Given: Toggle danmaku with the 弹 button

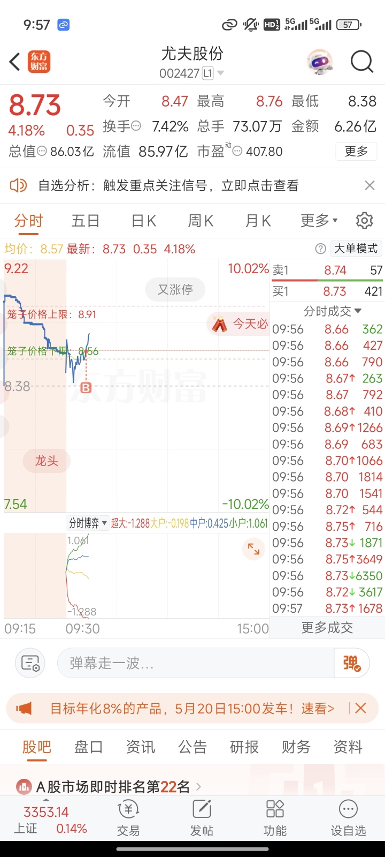Looking at the screenshot, I should point(351,663).
